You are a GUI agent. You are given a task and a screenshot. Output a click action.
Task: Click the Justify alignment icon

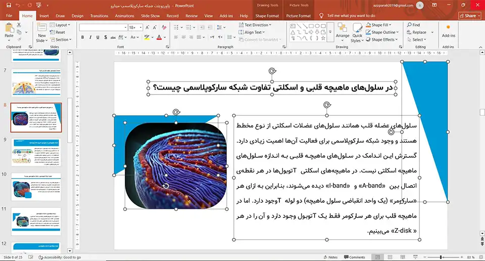199,37
